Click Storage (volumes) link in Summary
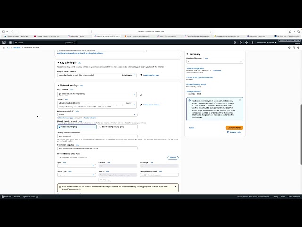This screenshot has height=227, width=302. pos(193,91)
